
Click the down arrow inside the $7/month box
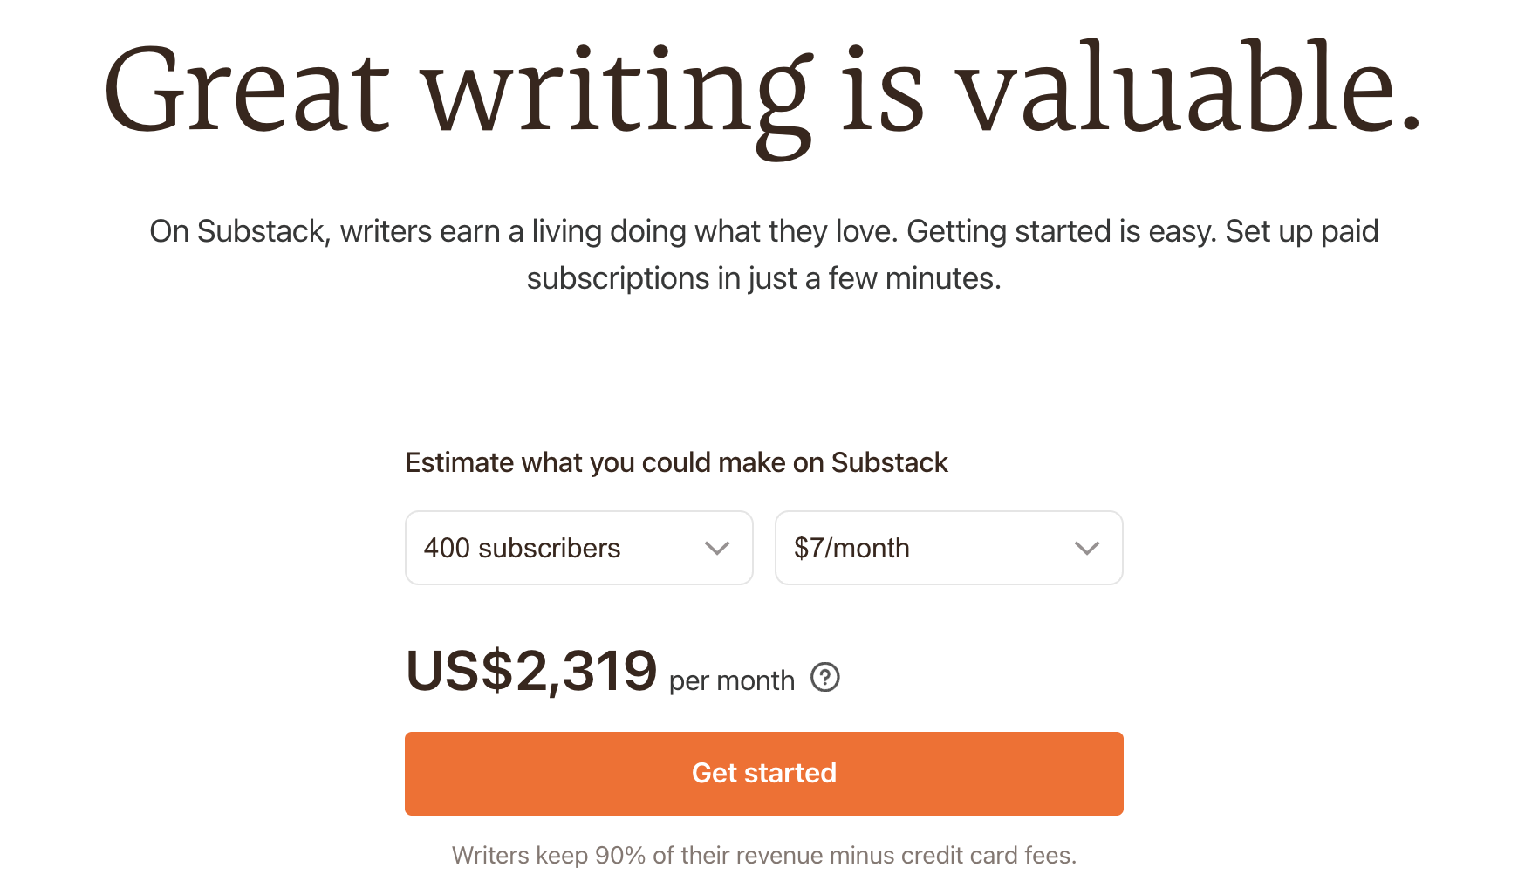tap(1087, 548)
